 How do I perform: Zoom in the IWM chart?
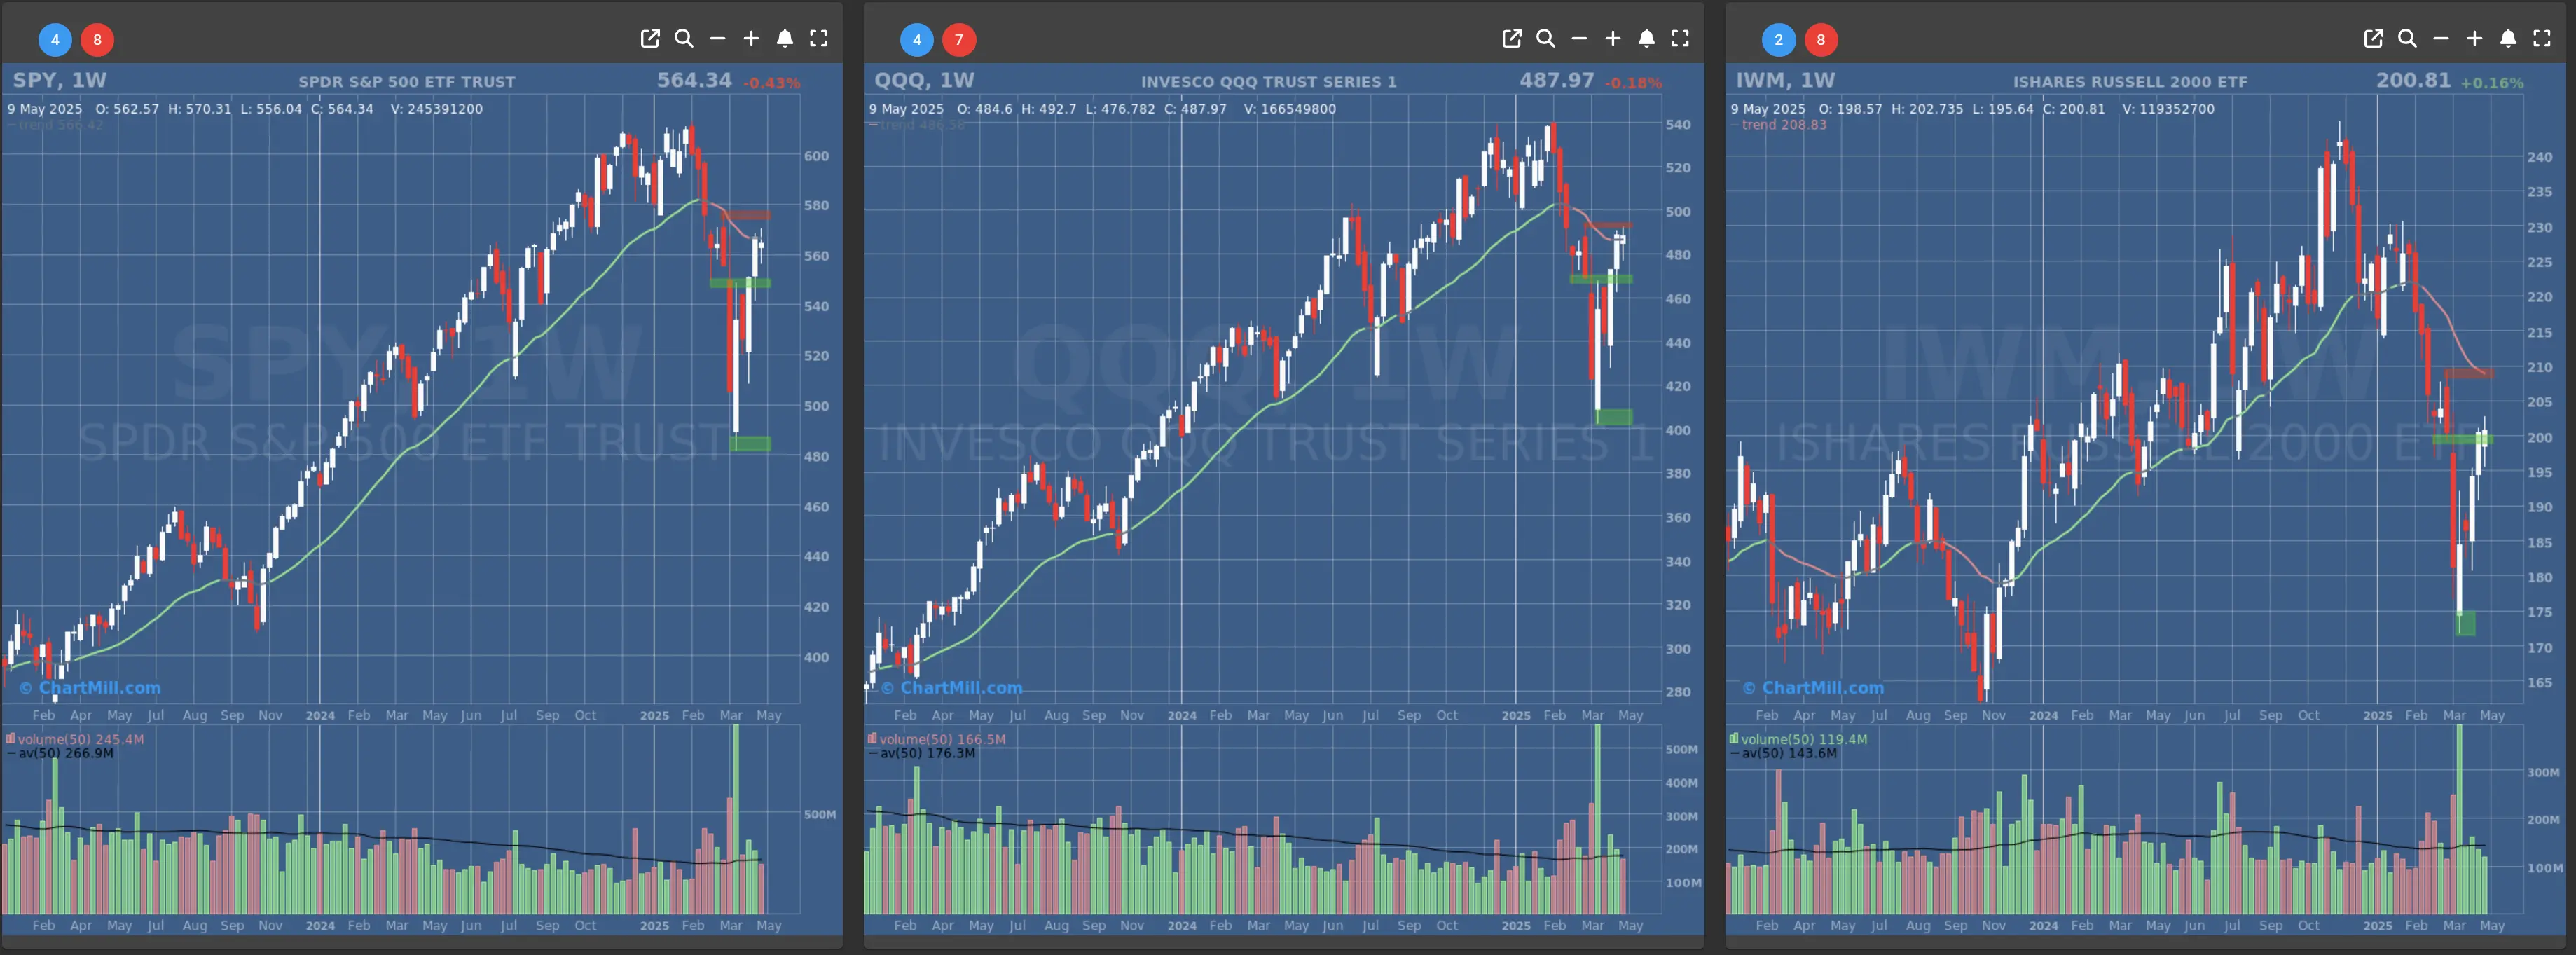coord(2475,38)
